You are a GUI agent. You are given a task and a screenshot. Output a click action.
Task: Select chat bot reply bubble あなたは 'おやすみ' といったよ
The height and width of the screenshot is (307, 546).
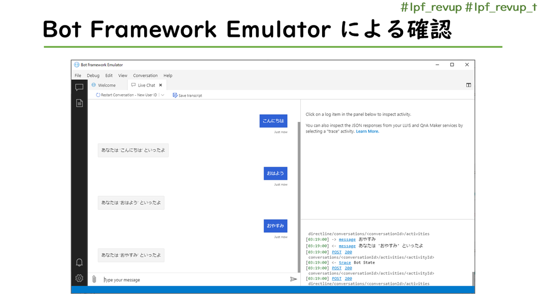[x=131, y=255]
